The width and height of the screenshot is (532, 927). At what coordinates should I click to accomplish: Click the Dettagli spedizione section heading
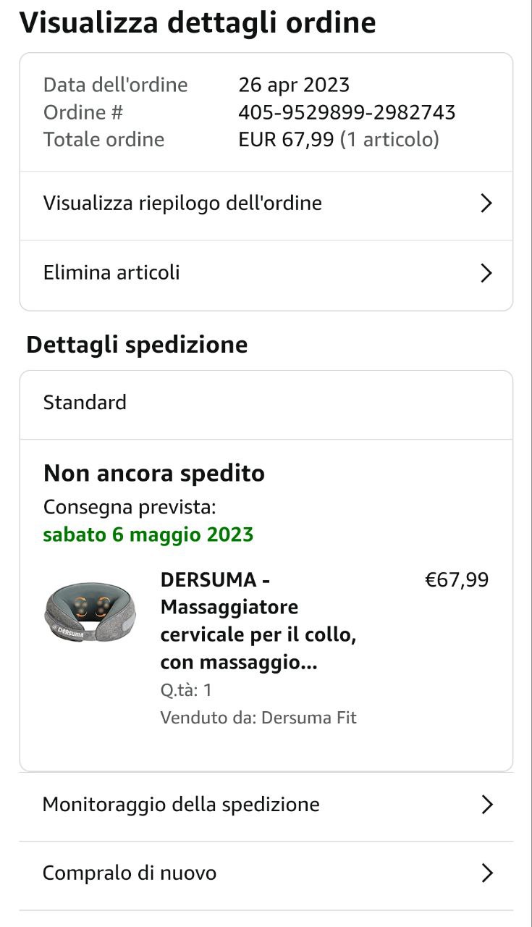click(137, 345)
